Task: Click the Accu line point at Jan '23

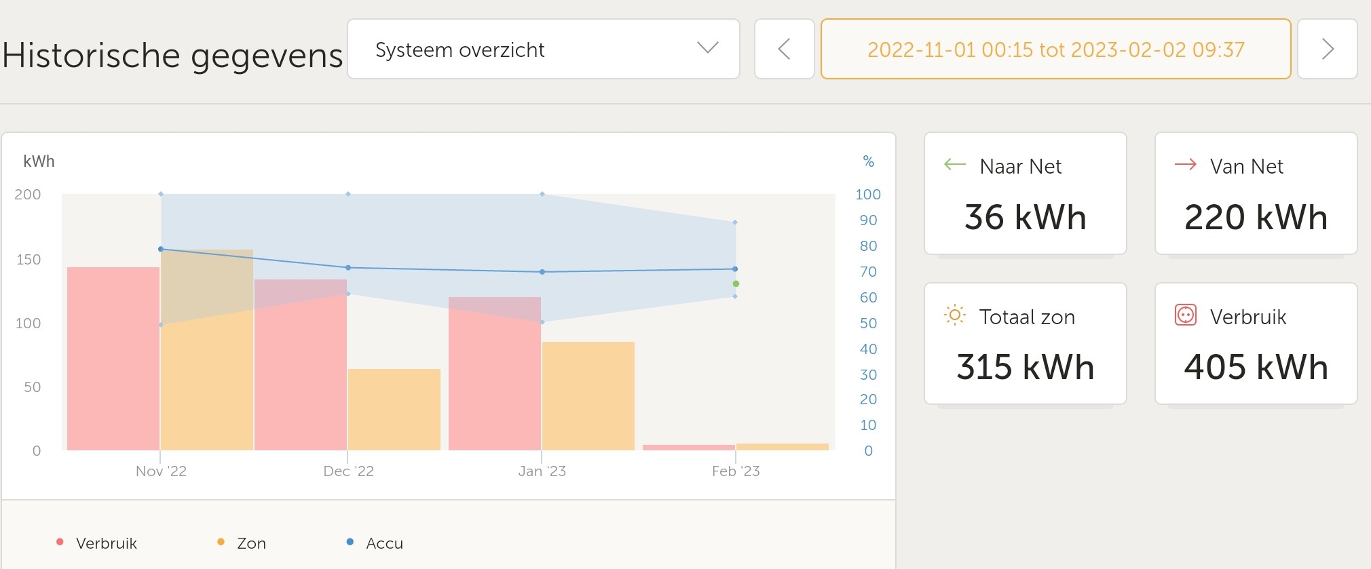Action: pos(542,272)
